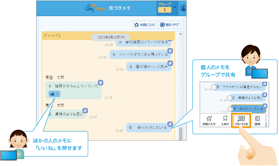279x166 pixels.
Task: Click the scrollbar up arrow
Action: pos(180,34)
